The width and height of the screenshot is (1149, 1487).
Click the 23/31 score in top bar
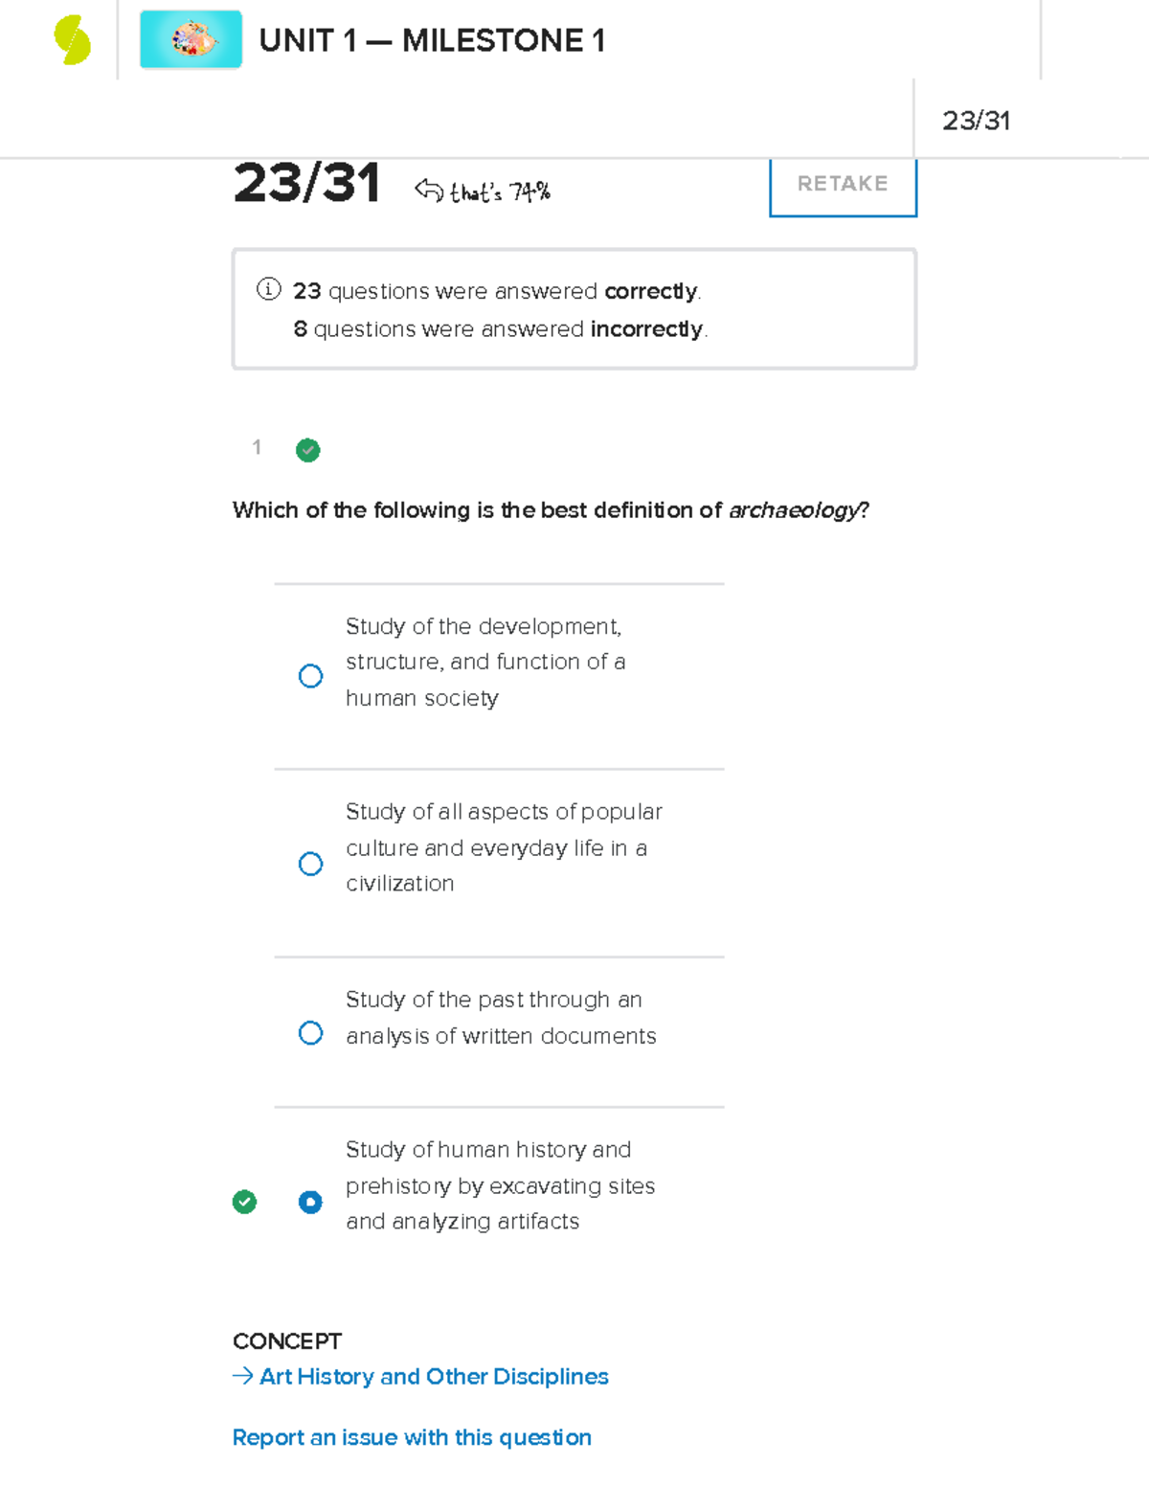click(976, 121)
